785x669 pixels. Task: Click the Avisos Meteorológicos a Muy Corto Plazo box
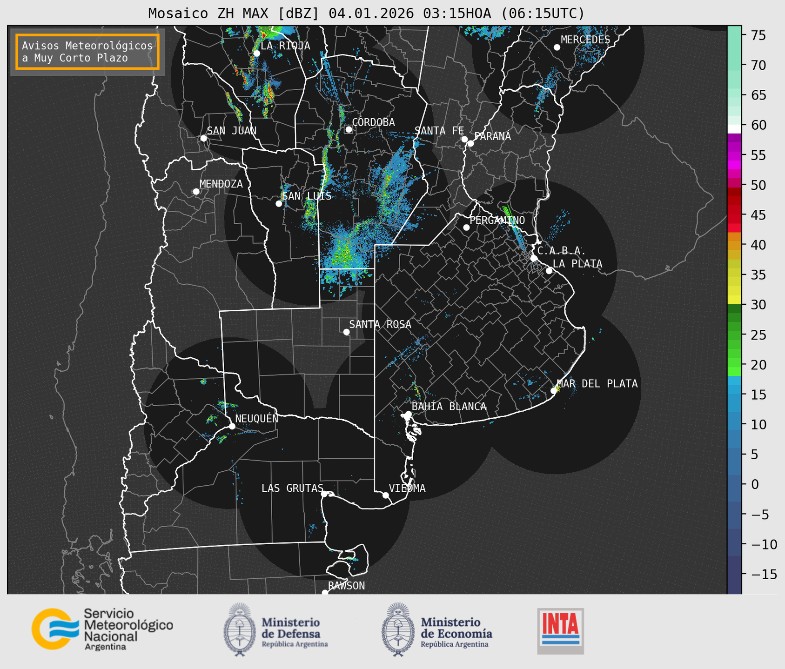coord(87,52)
